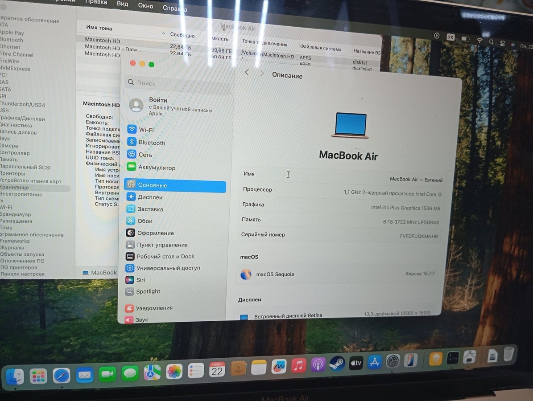This screenshot has height=401, width=533.
Task: Click the Wi-Fi icon in menu bar
Action: (x=479, y=41)
